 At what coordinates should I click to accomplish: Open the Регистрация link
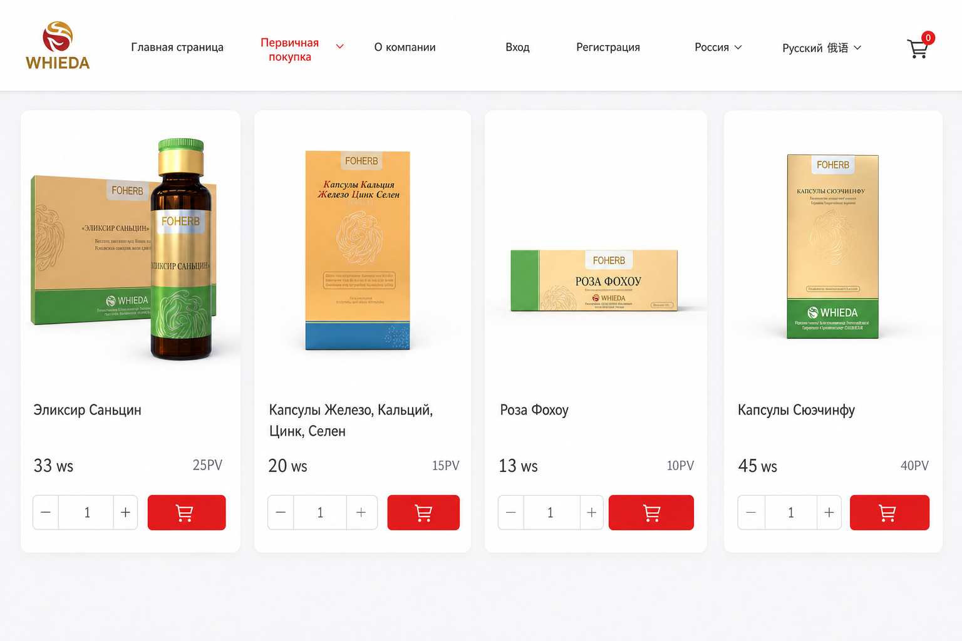coord(608,47)
